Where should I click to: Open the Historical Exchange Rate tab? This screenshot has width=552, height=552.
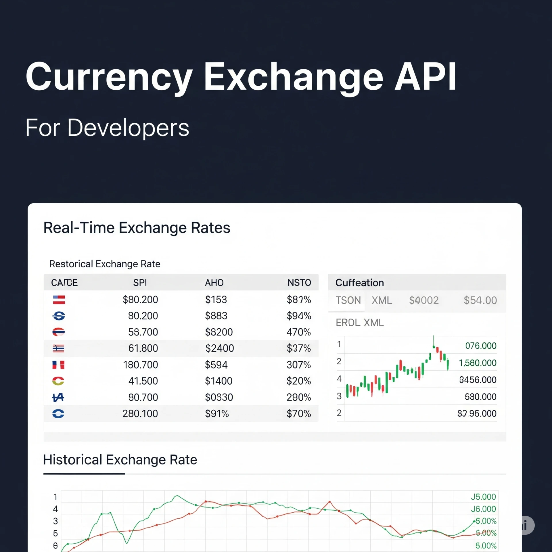pyautogui.click(x=120, y=460)
